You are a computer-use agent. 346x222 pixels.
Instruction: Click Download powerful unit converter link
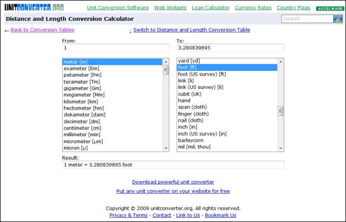pyautogui.click(x=173, y=182)
